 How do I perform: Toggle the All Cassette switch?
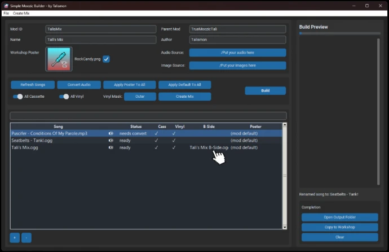click(19, 97)
